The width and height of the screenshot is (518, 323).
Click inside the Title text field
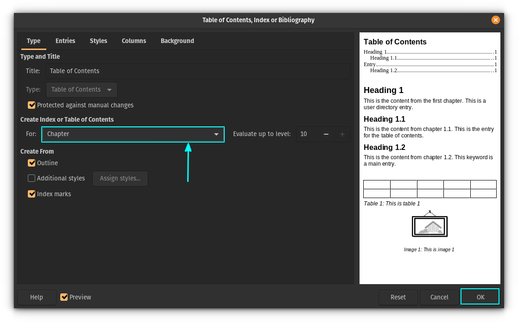point(185,71)
